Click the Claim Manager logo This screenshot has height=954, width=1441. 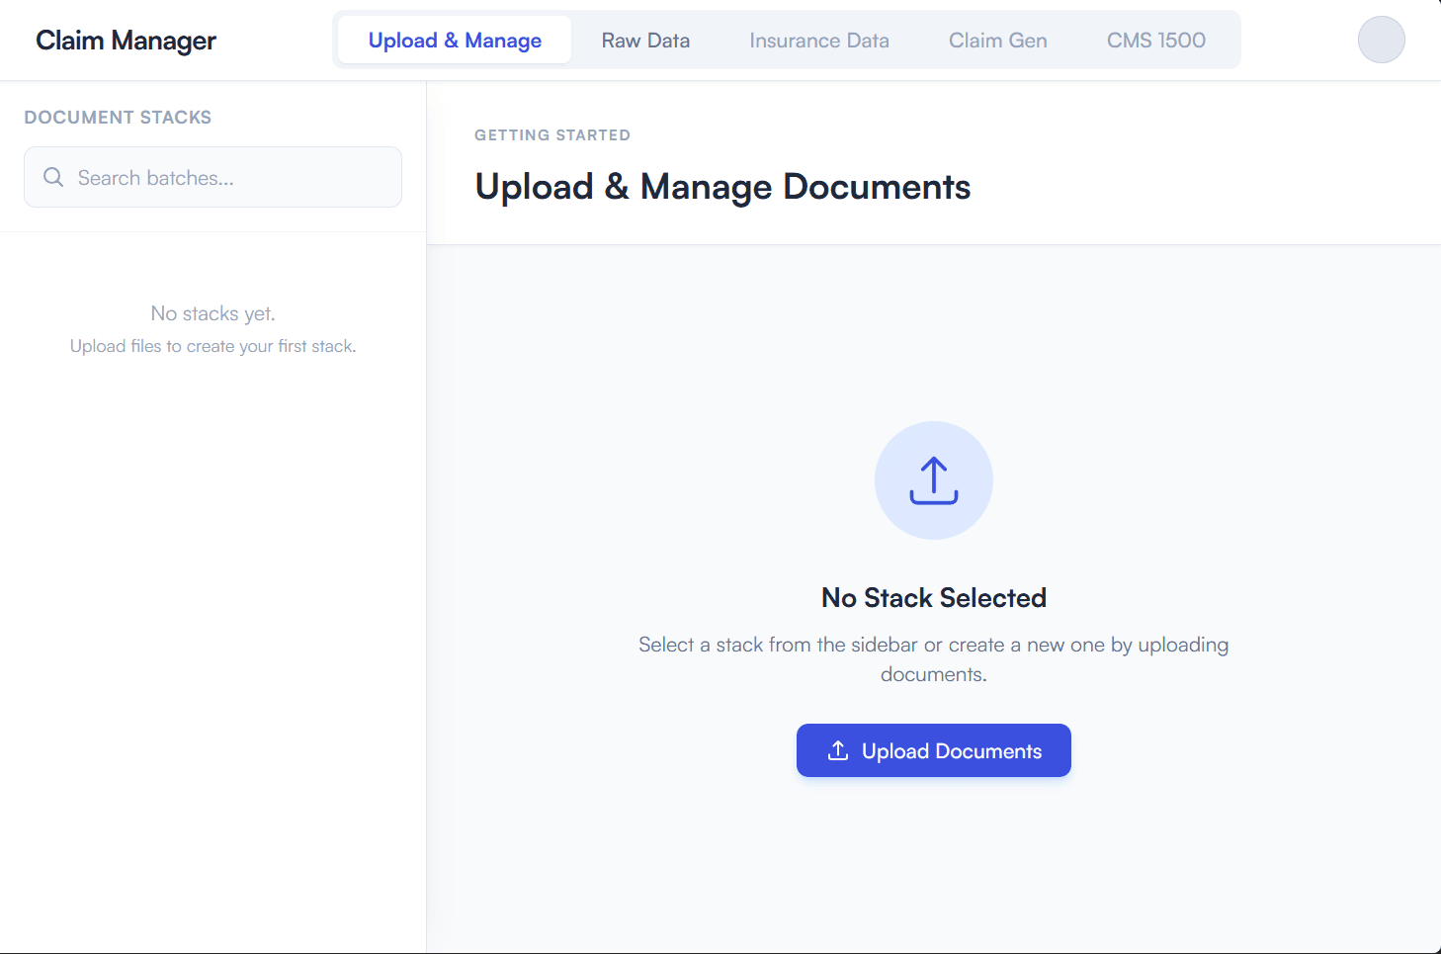[x=126, y=41]
